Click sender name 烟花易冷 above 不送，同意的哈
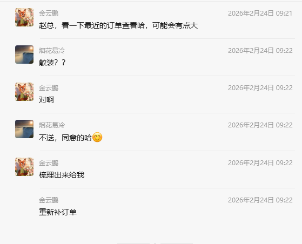The width and height of the screenshot is (302, 244). 52,125
